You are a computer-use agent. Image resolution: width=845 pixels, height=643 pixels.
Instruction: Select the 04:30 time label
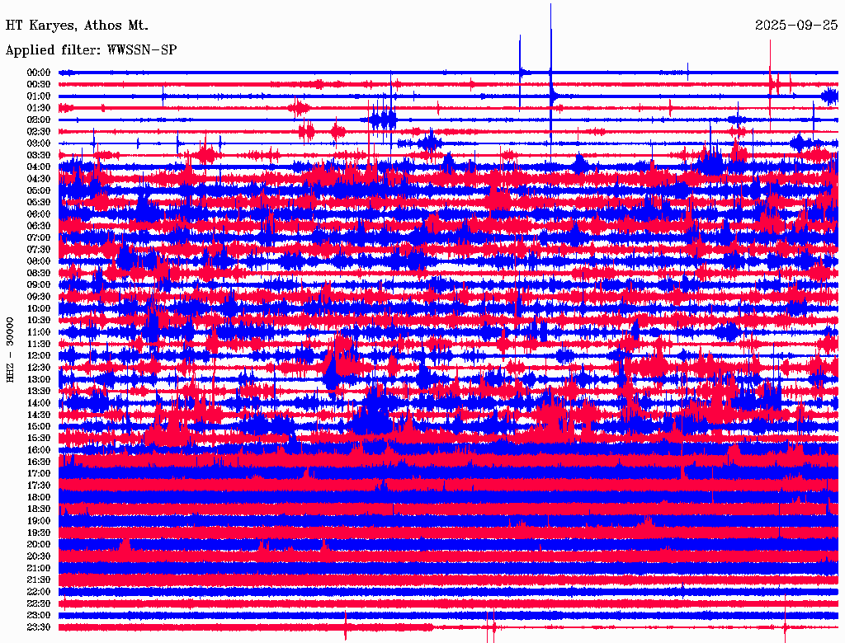click(x=38, y=179)
